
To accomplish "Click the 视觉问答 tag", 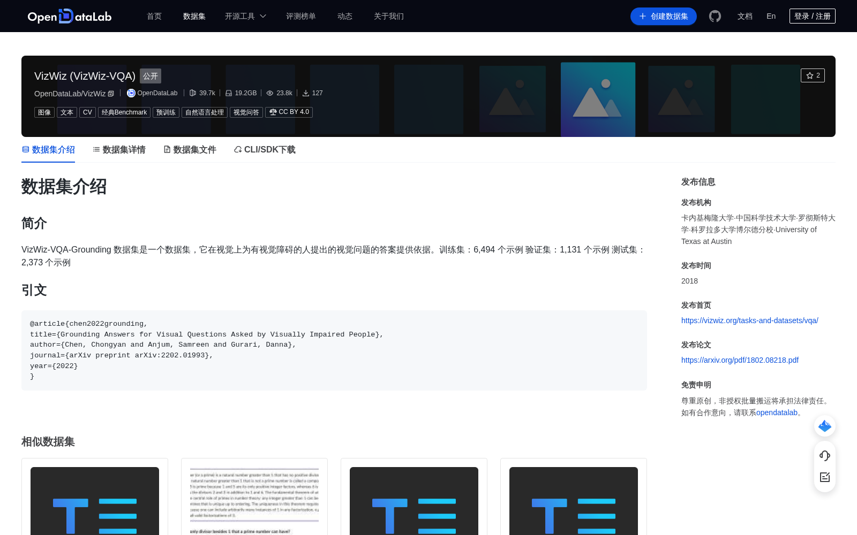I will click(x=246, y=112).
